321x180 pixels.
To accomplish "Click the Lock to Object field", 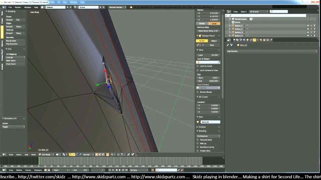I will (208, 62).
